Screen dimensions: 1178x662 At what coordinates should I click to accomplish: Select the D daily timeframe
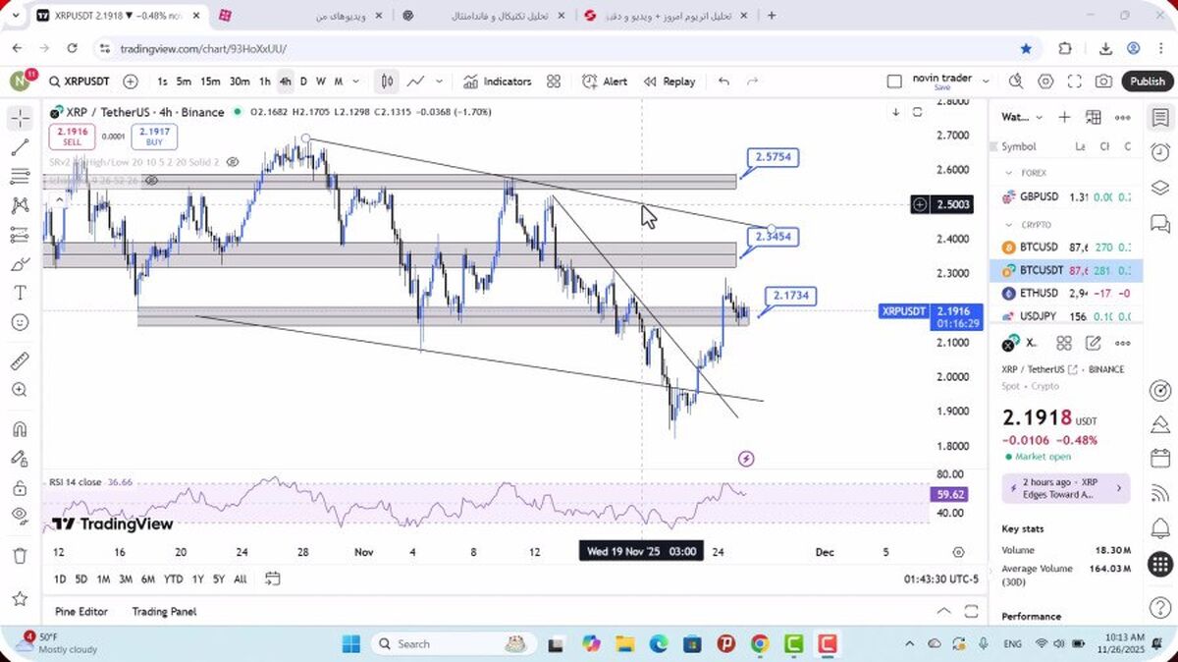(303, 82)
